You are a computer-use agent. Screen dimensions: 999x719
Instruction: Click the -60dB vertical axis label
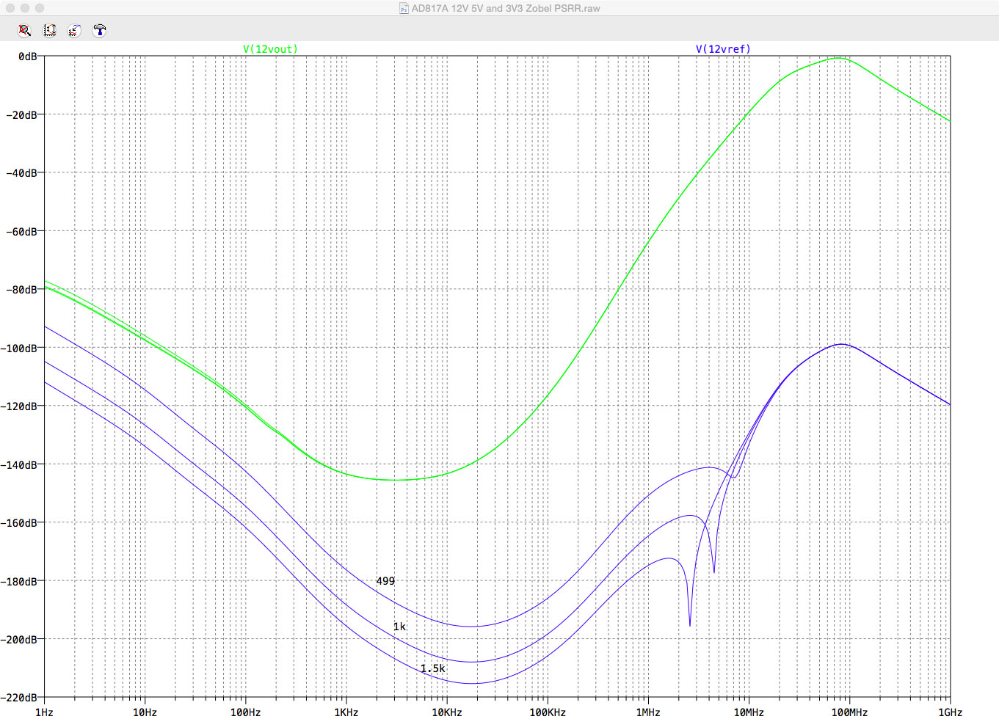click(x=22, y=231)
